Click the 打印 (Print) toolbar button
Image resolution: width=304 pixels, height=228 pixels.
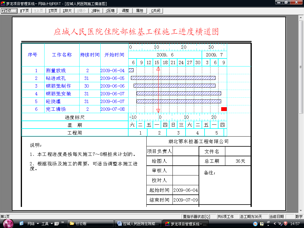tap(9, 11)
